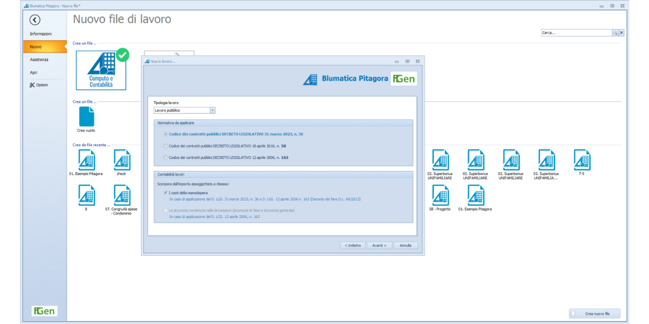Image resolution: width=649 pixels, height=324 pixels.
Task: Open recent file 07. Congruità spese Condominio
Action: 122,196
